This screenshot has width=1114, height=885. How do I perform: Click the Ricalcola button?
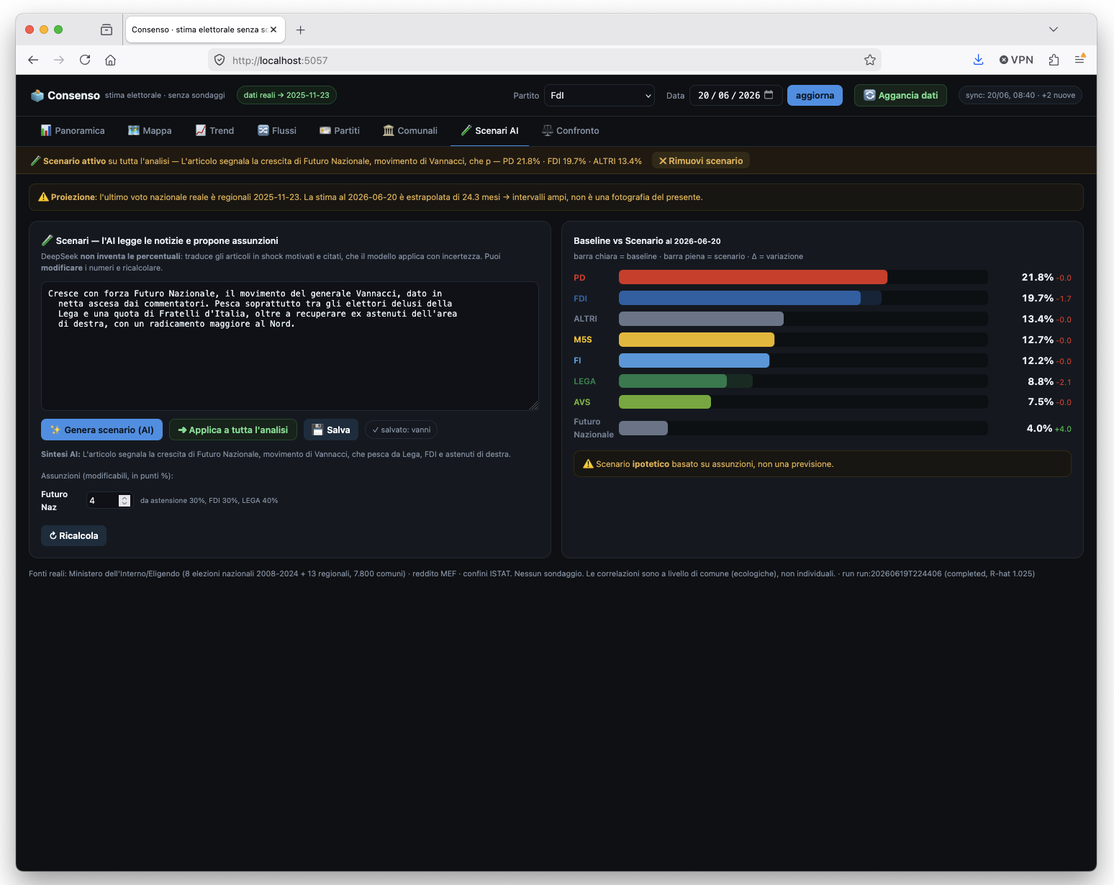click(73, 535)
